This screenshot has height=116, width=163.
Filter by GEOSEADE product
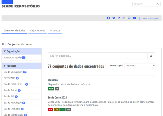click(x=21, y=78)
